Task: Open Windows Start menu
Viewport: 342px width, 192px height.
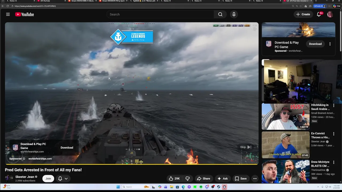Action: 118,187
